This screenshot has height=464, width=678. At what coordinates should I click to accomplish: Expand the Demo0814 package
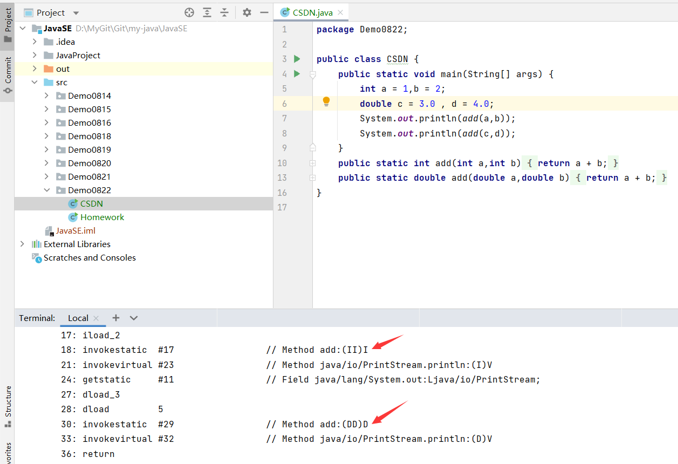coord(46,96)
